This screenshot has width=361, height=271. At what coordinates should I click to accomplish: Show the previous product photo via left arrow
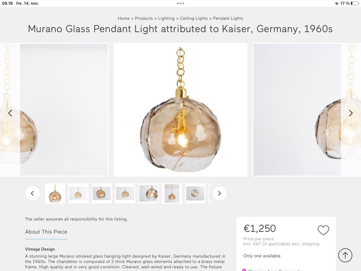[11, 113]
